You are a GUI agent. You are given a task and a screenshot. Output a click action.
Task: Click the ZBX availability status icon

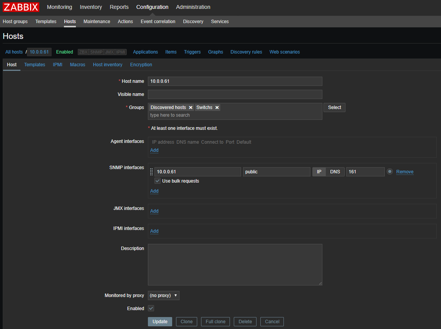pos(83,52)
